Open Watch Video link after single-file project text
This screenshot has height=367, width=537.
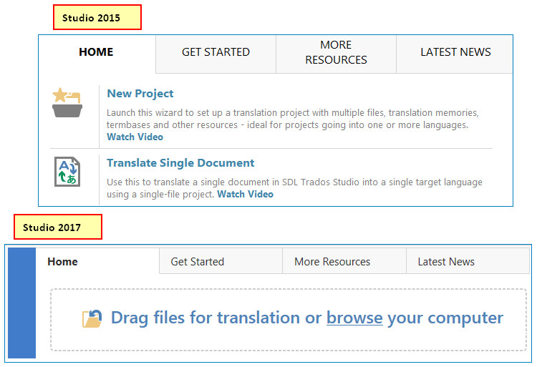click(x=245, y=194)
